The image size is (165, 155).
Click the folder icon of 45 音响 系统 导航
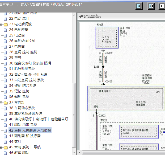[6, 147]
